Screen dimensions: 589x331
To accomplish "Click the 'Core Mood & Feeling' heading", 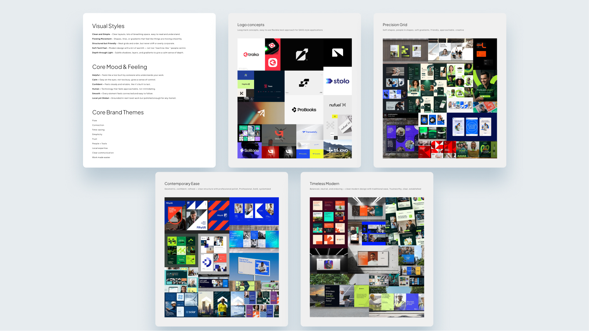I will point(120,67).
